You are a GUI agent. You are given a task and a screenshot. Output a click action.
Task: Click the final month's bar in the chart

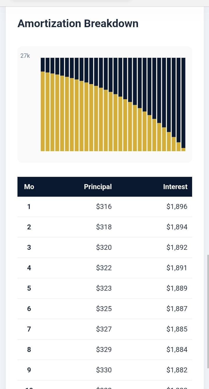[x=183, y=105]
